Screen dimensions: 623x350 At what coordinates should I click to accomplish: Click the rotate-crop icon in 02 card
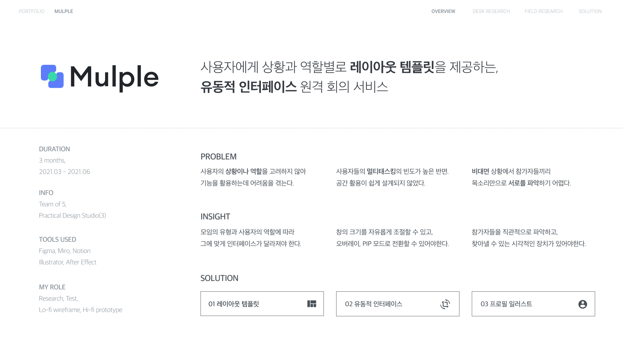coord(445,304)
